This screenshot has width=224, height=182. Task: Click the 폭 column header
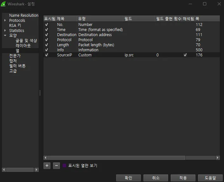coord(207,19)
